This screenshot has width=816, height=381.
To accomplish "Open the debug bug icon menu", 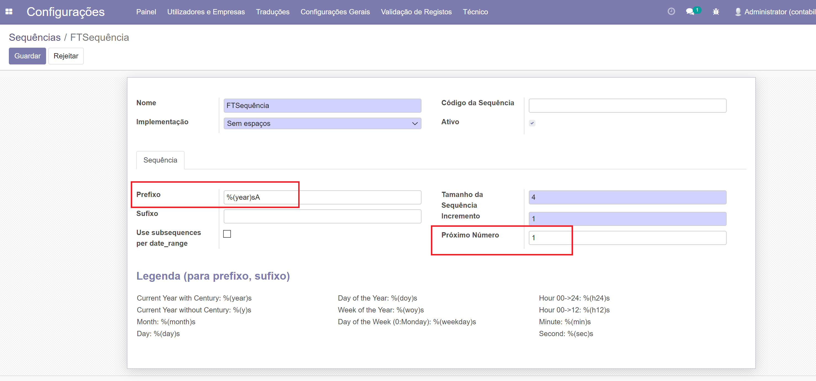I will pos(716,12).
